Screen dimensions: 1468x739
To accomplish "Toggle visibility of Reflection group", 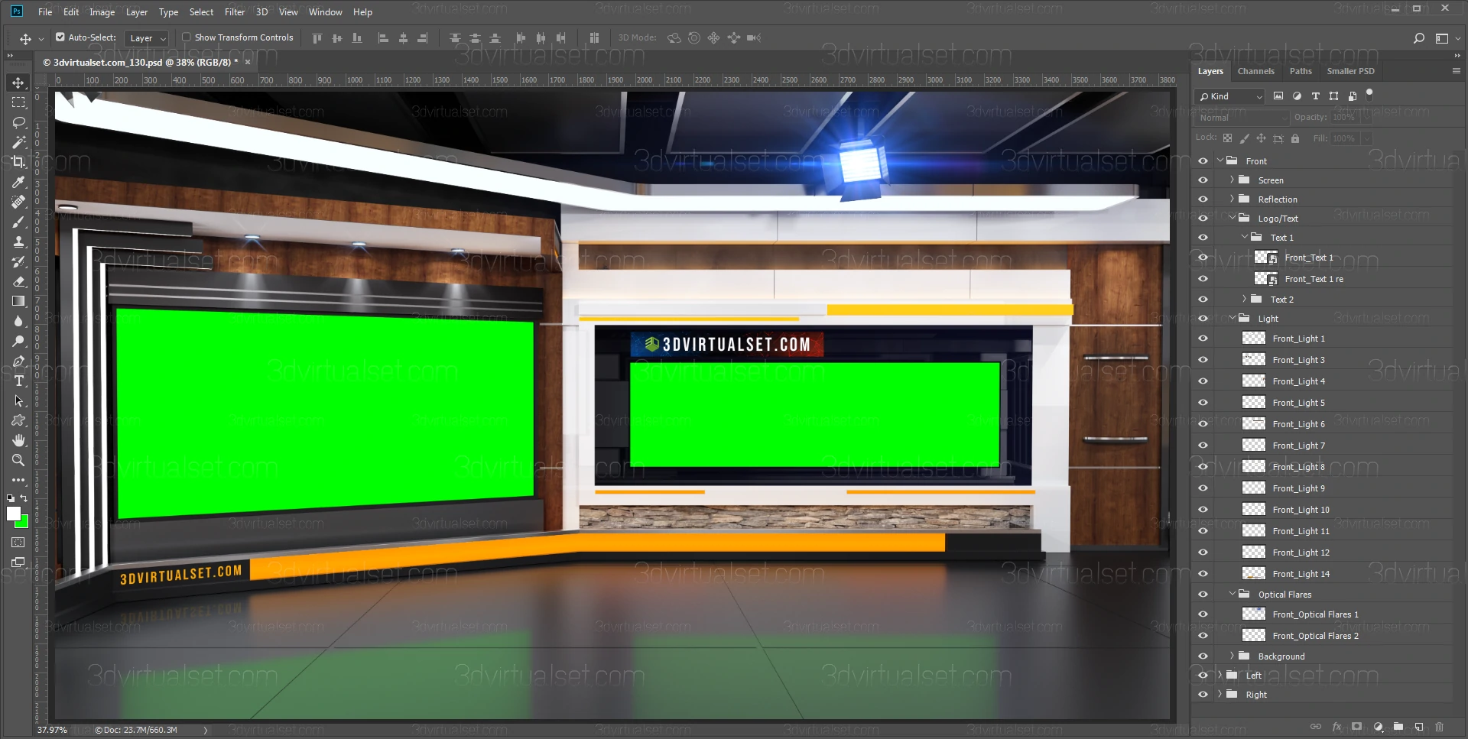I will tap(1203, 199).
